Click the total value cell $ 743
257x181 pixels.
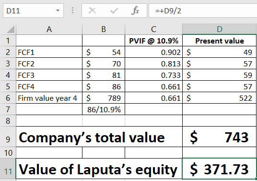click(220, 137)
